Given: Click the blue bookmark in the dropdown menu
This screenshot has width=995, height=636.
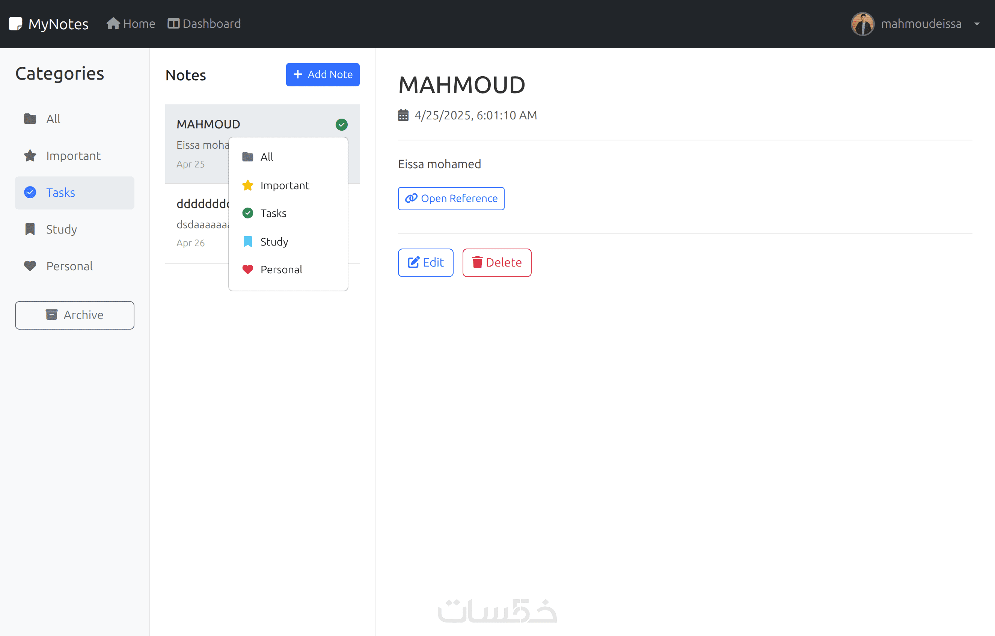Looking at the screenshot, I should [247, 242].
